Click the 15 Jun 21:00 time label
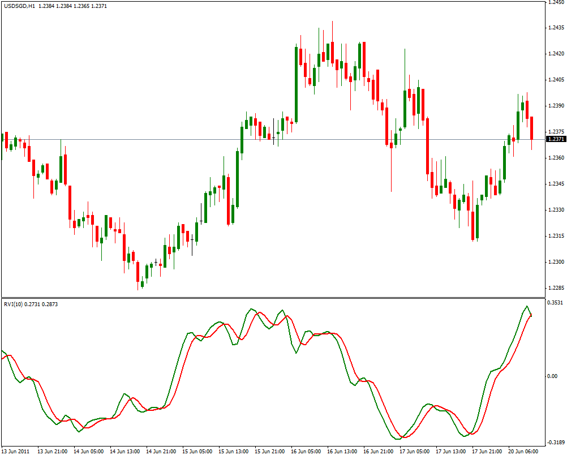 (269, 451)
